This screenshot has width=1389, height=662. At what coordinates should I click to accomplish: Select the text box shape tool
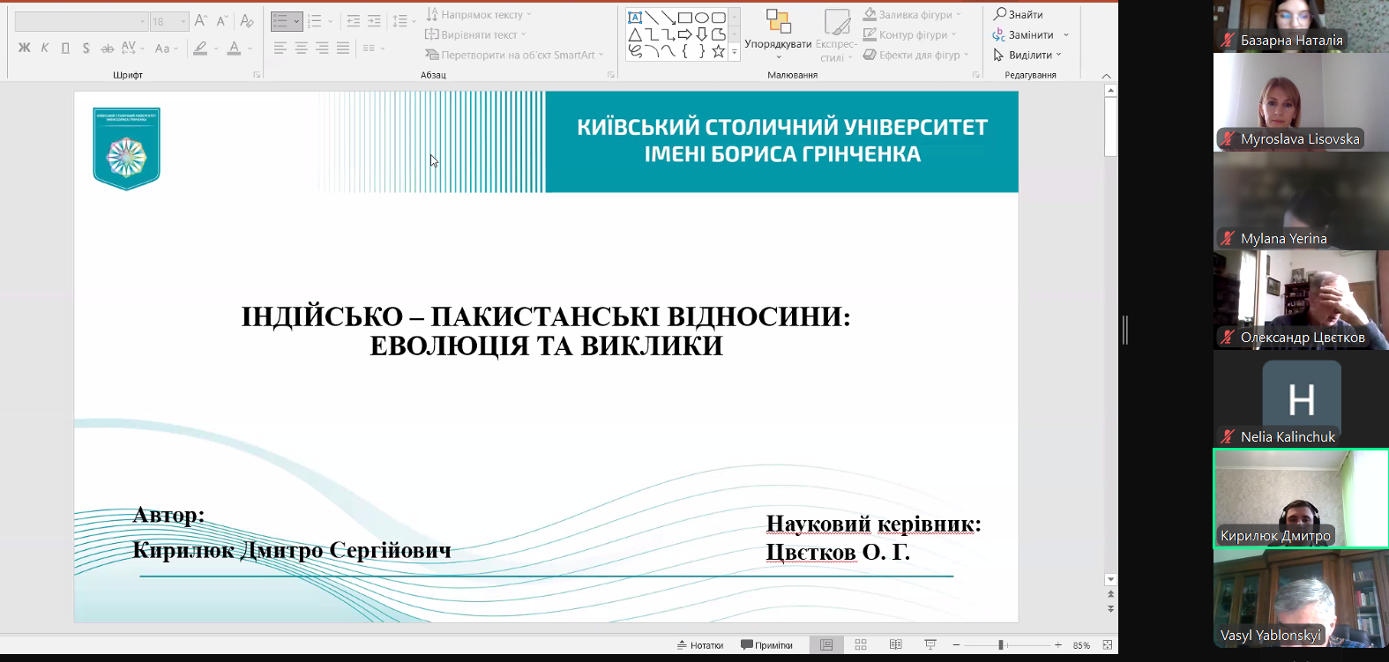[x=634, y=18]
